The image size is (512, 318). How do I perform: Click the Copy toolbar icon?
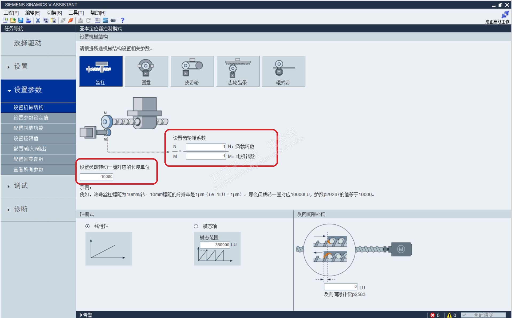click(x=46, y=20)
